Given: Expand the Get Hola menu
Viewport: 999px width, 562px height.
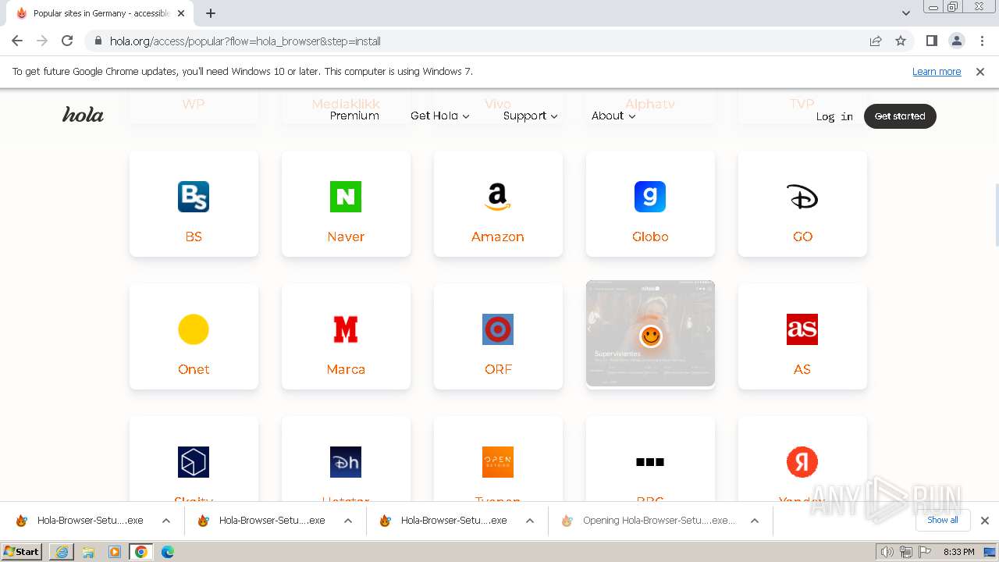Looking at the screenshot, I should pos(440,116).
